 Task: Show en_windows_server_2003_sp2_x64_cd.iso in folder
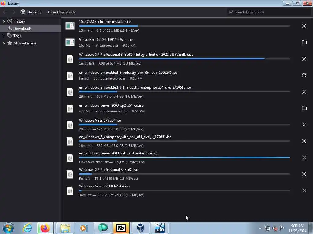304,108
